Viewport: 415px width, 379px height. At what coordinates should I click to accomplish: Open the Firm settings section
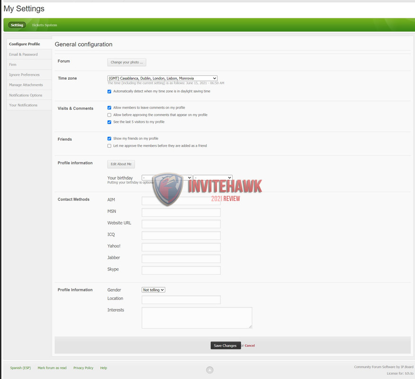[x=29, y=64]
